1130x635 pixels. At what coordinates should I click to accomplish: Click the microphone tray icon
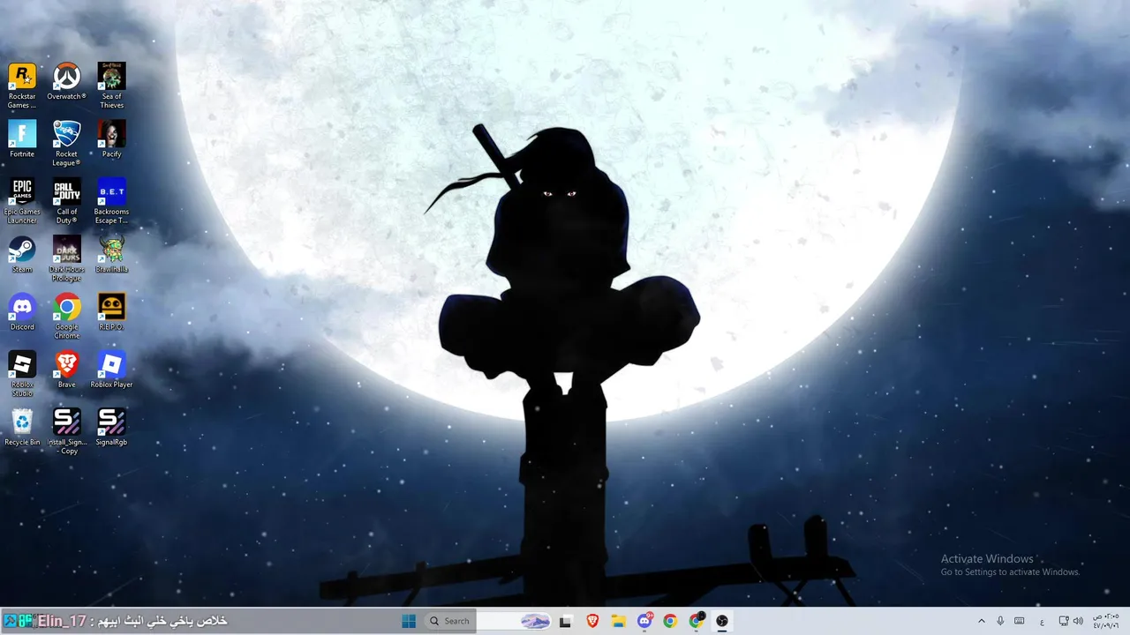1000,621
